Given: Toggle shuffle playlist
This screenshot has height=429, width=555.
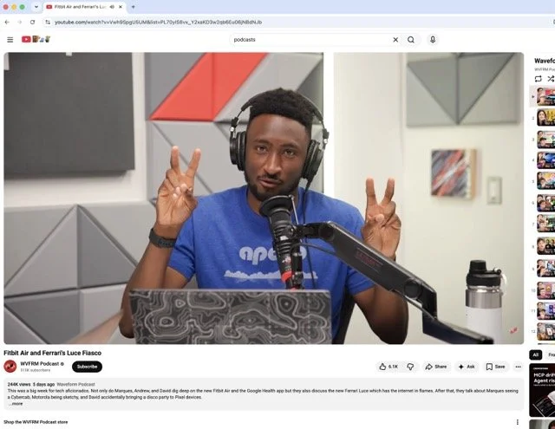Looking at the screenshot, I should click(x=551, y=79).
